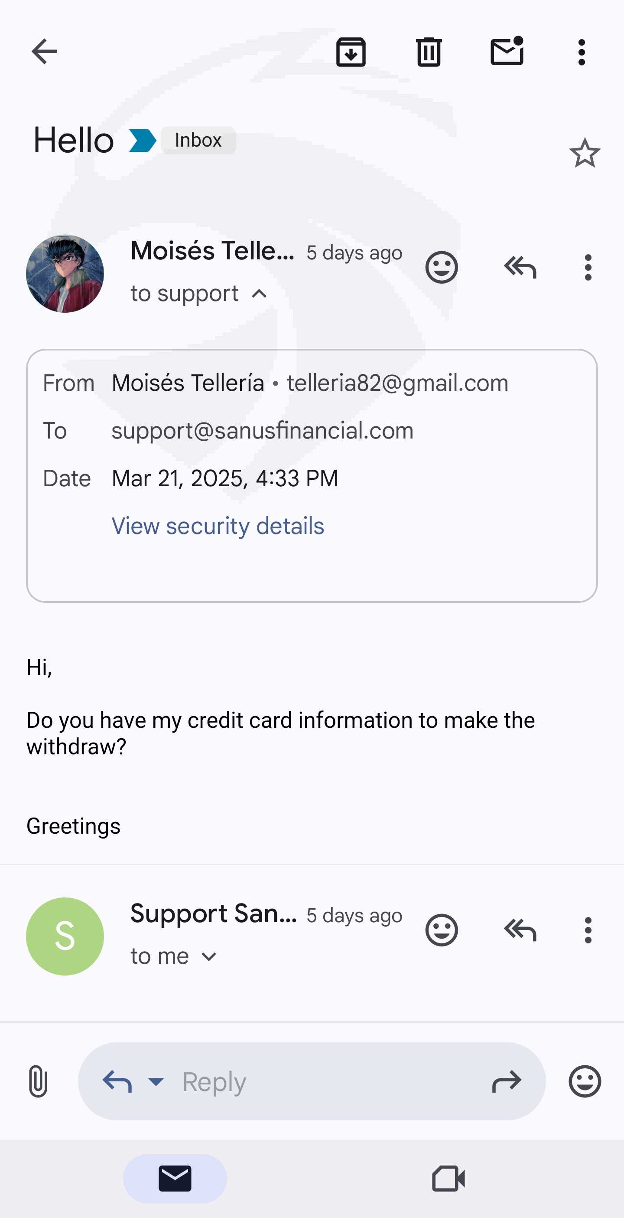Open the reply type dropdown arrow
This screenshot has height=1218, width=624.
point(156,1081)
